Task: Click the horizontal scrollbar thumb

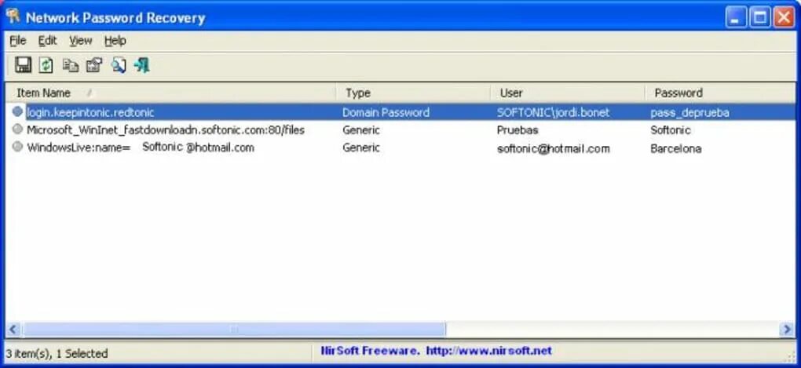Action: (233, 330)
